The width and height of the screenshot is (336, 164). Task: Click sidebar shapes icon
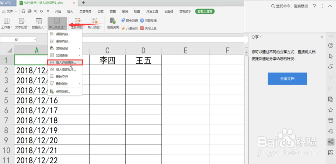point(331,67)
